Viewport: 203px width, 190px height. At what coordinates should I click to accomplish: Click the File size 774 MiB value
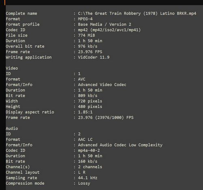[x=86, y=35]
